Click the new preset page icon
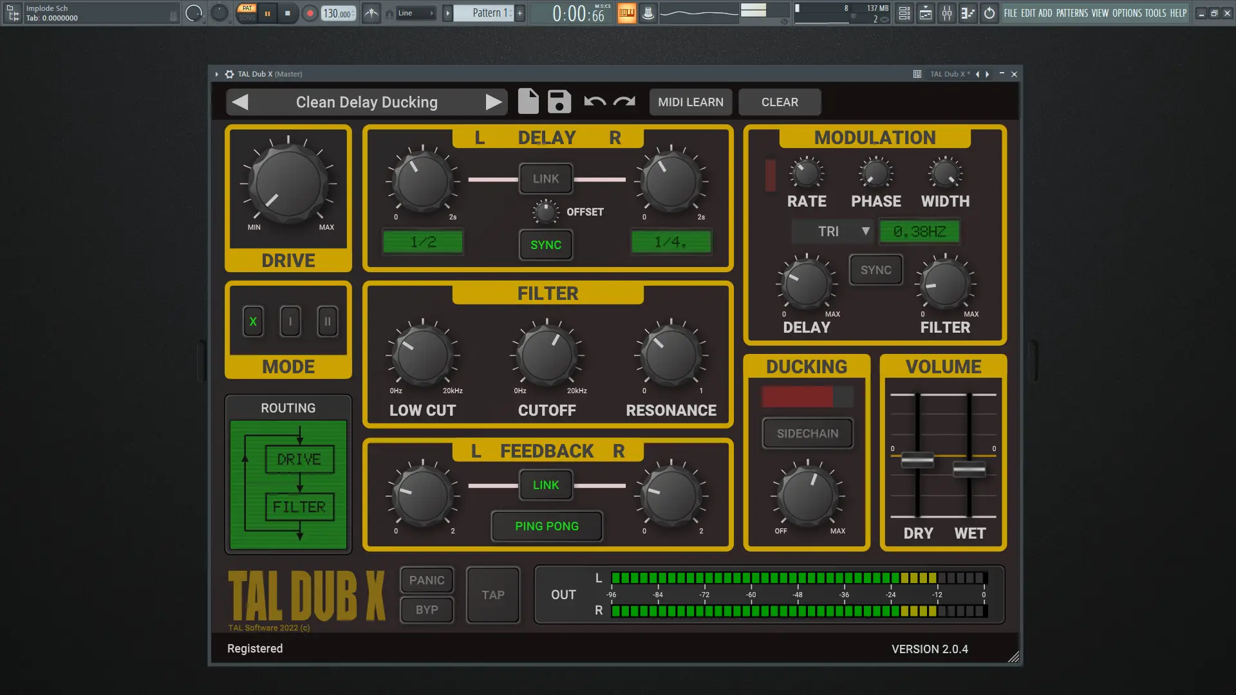Image resolution: width=1236 pixels, height=695 pixels. tap(528, 102)
